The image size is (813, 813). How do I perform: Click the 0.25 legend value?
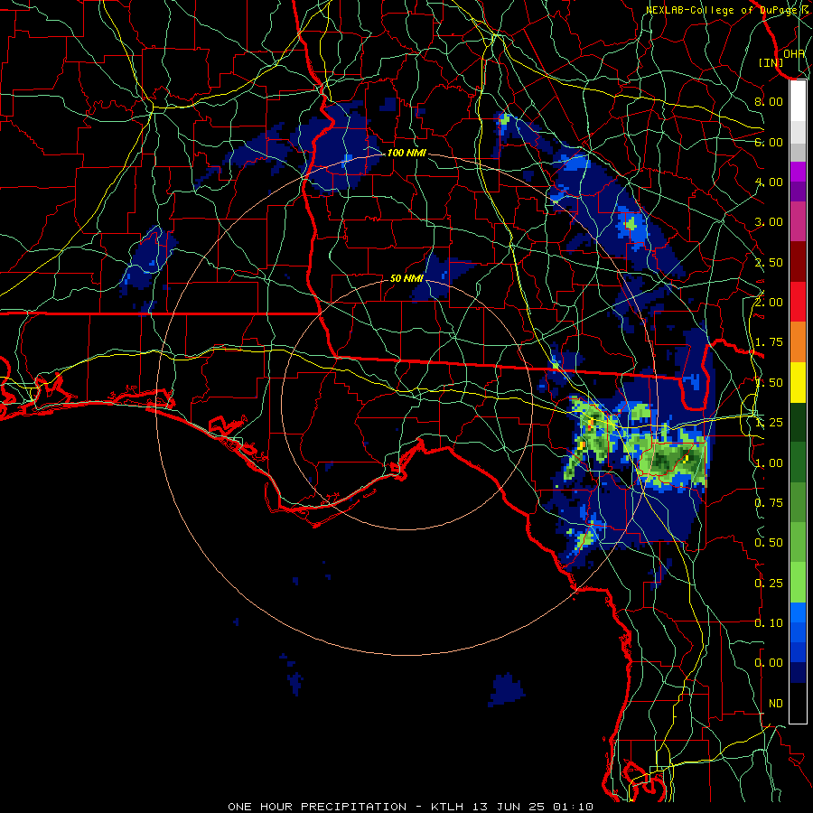click(x=769, y=584)
